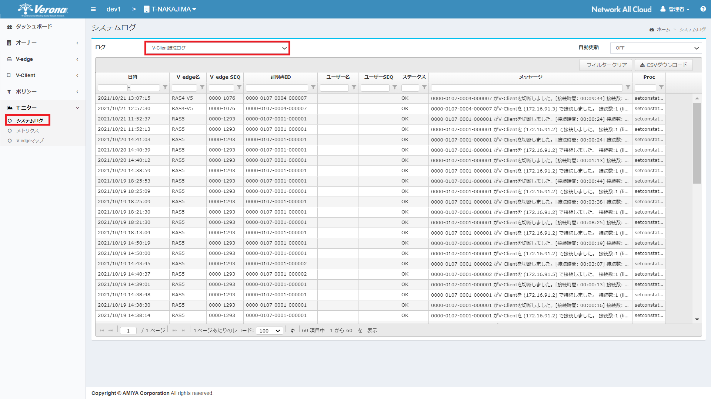711x399 pixels.
Task: Open the T-NAKAJIMA tenant dropdown
Action: tap(170, 9)
